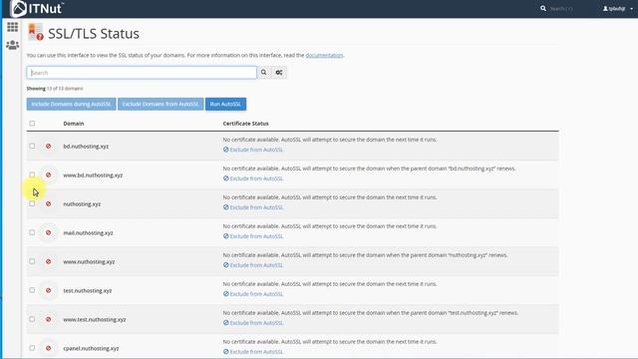
Task: Click the Domain column header
Action: 73,124
